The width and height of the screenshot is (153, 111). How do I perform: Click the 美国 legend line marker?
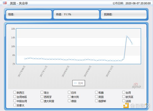point(75,83)
